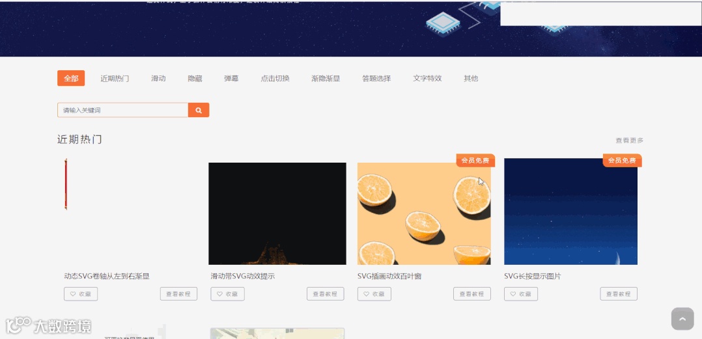Viewport: 702px width, 339px height.
Task: Click the title 滑动带SVG动效提示
Action: pos(243,277)
